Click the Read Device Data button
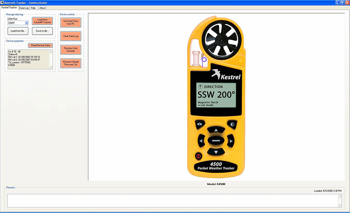This screenshot has width=350, height=213. [40, 46]
